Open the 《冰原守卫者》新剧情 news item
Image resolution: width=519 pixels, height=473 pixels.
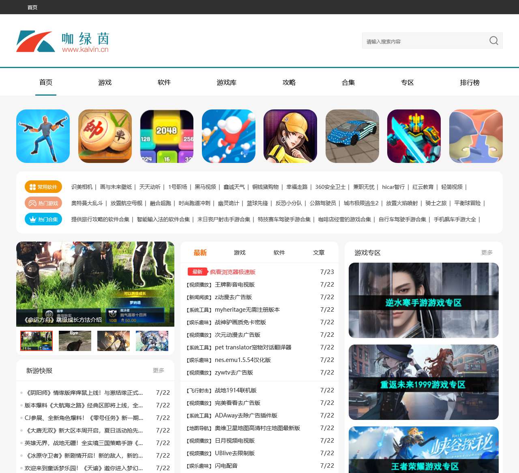click(x=84, y=456)
